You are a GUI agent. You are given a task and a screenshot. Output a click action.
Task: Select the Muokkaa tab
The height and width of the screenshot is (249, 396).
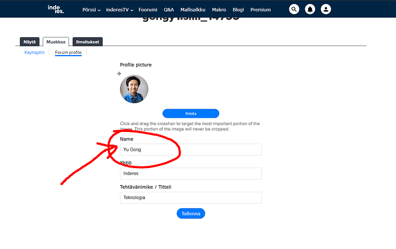pos(56,42)
